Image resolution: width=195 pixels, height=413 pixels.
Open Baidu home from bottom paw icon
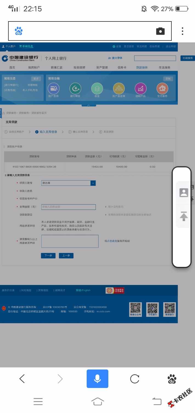point(172,379)
